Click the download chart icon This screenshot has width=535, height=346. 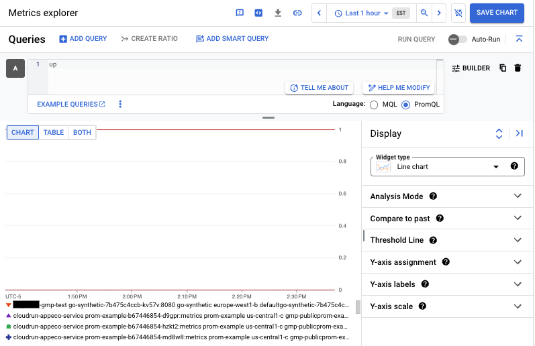pos(278,13)
